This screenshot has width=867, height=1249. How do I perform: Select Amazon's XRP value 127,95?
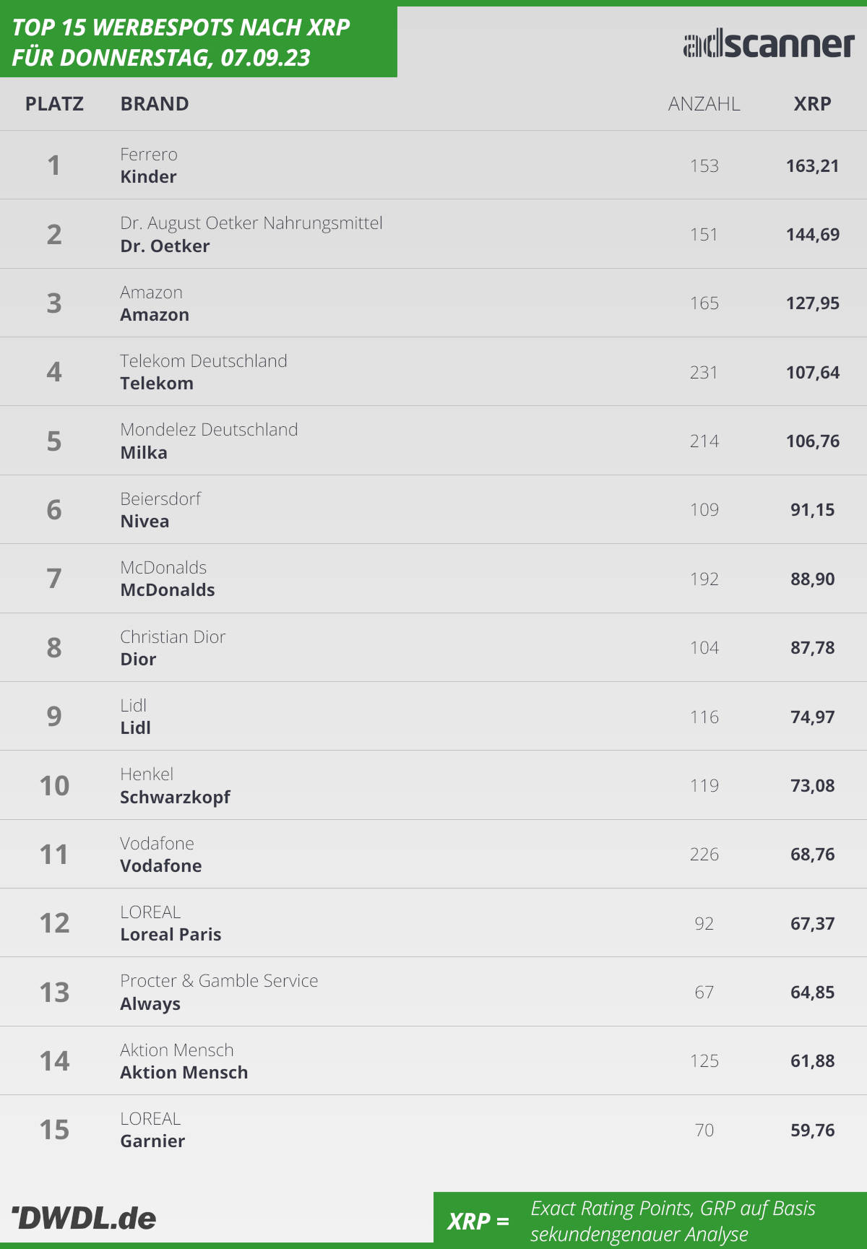813,303
